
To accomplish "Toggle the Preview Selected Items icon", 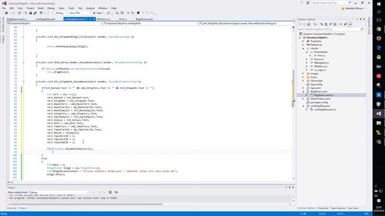I will click(350, 24).
